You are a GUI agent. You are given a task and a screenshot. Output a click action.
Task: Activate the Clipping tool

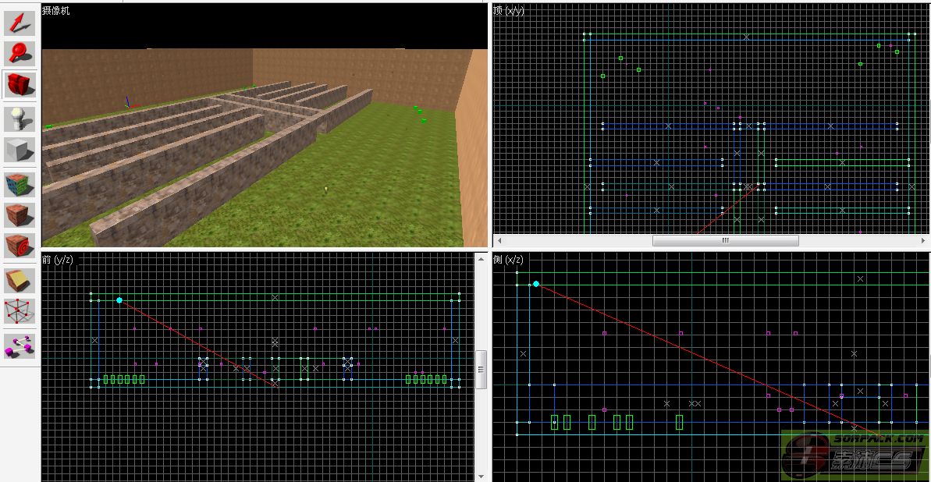[20, 280]
